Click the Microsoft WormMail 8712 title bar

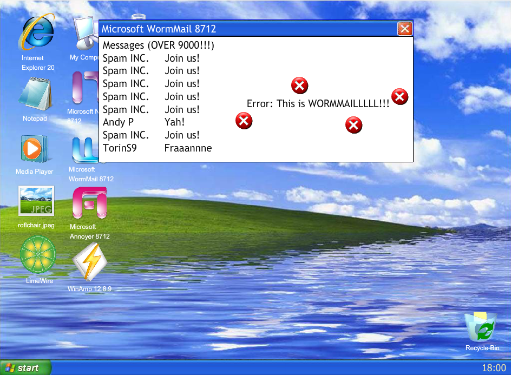point(248,29)
